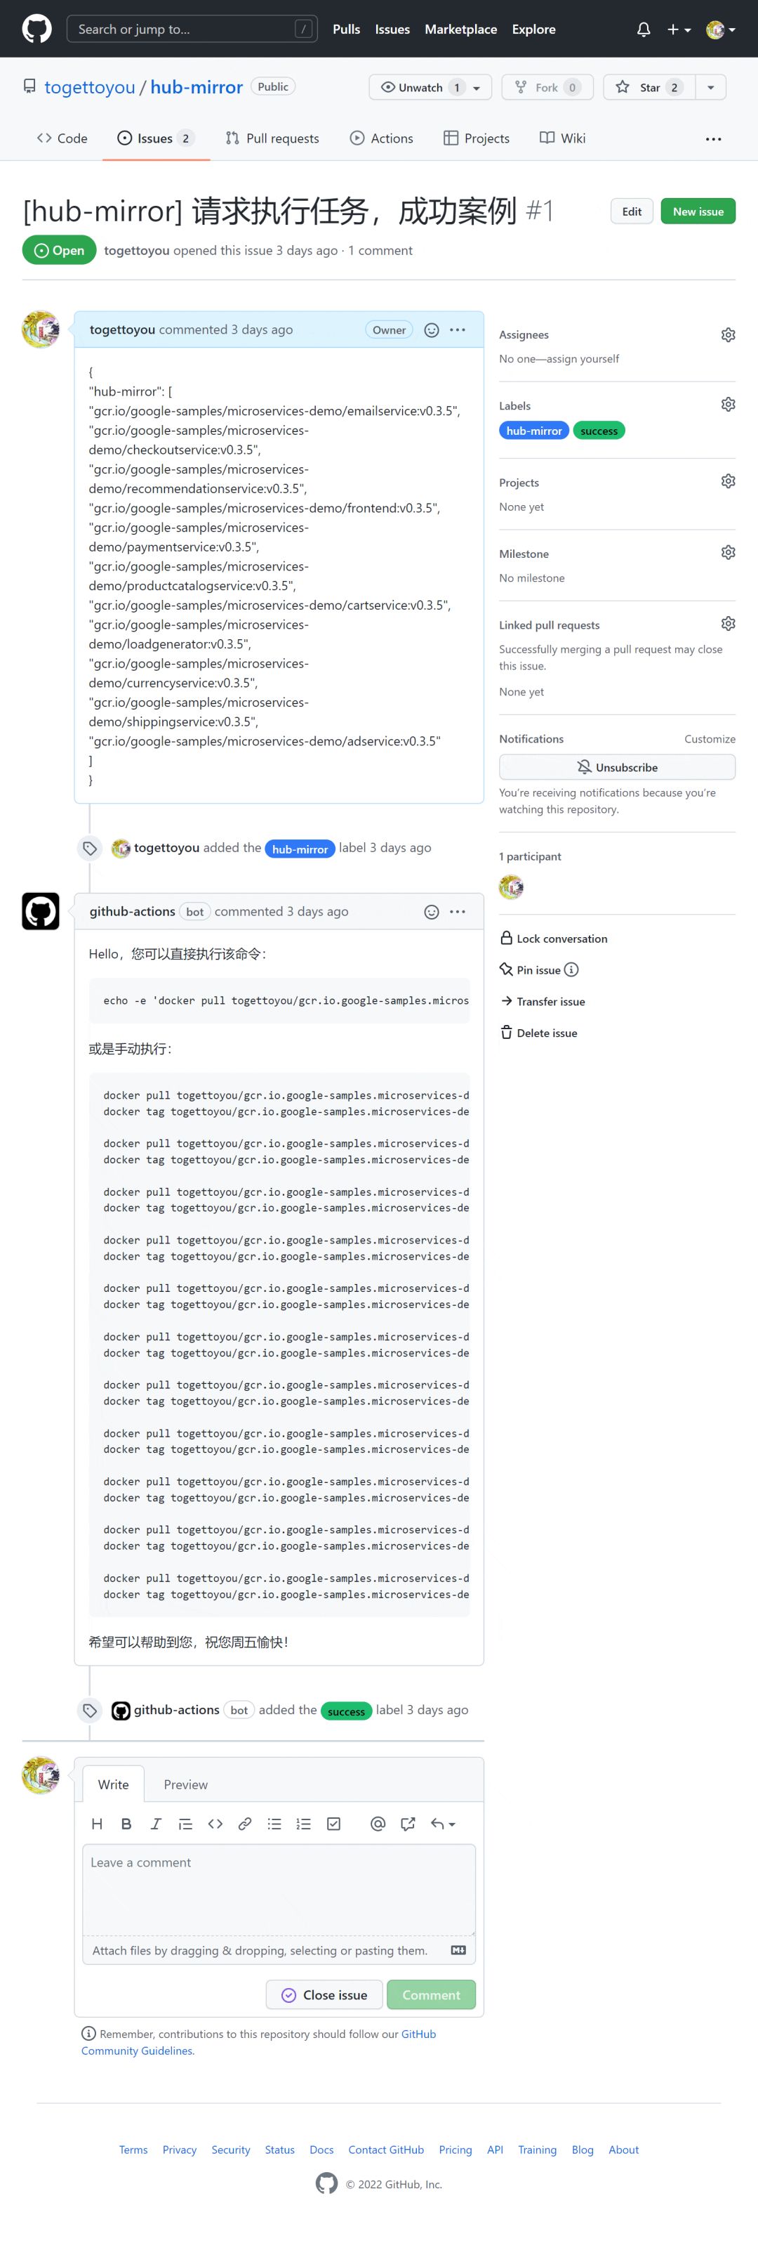
Task: Mention a user with the @ icon
Action: point(378,1823)
